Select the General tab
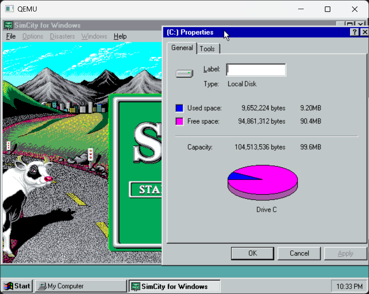Viewport: 369px width, 294px height. point(182,48)
